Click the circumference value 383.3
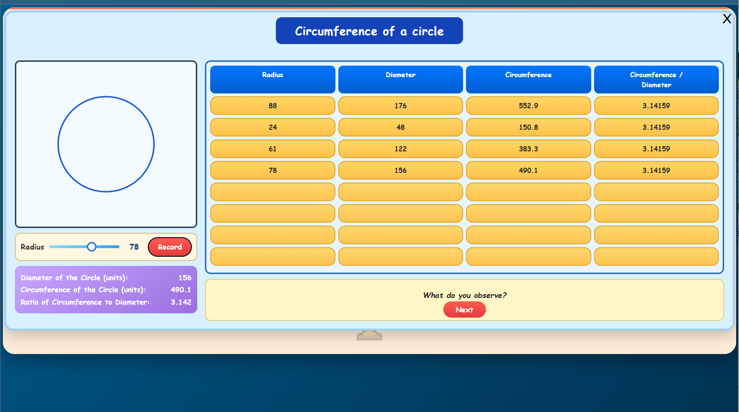 click(x=528, y=149)
